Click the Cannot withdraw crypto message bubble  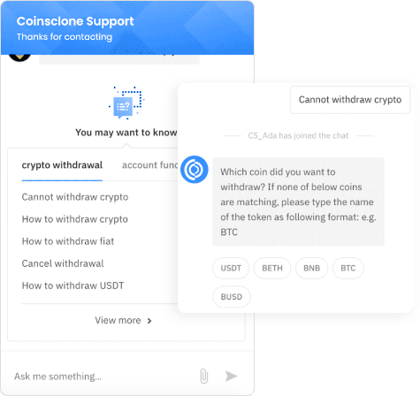[x=350, y=100]
